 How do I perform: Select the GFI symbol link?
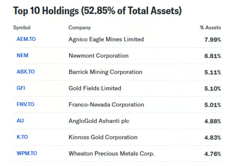tap(21, 88)
